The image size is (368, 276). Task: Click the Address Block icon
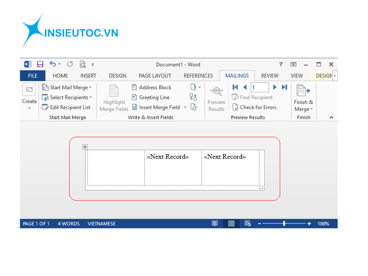point(134,87)
